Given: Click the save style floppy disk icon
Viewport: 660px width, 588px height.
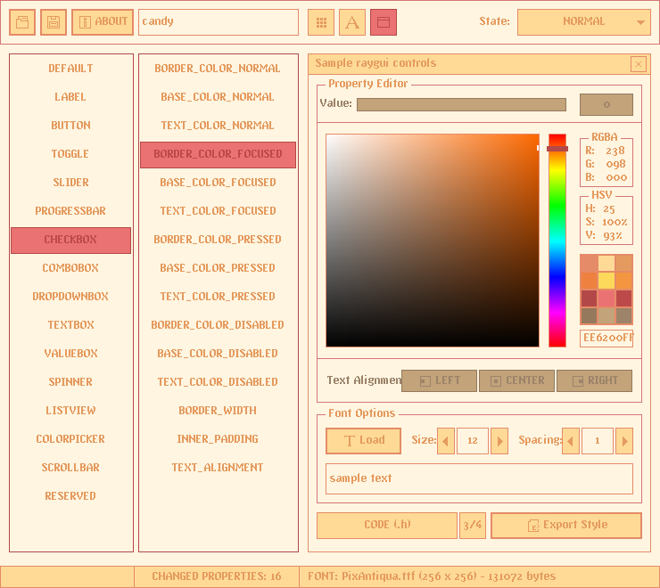Looking at the screenshot, I should [x=54, y=22].
